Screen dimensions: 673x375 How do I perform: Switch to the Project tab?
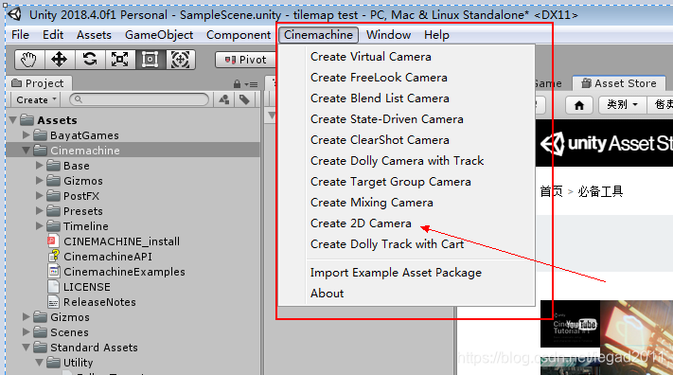(39, 83)
